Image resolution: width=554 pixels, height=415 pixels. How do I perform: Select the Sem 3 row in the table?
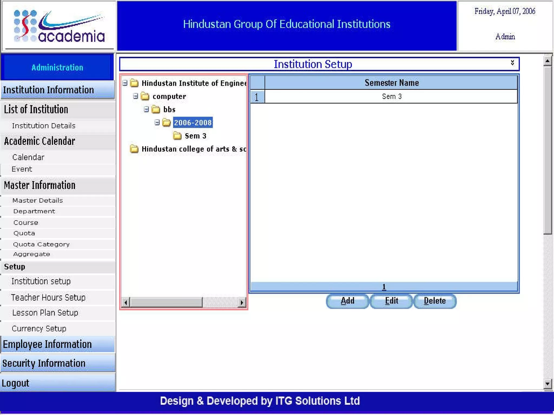pyautogui.click(x=391, y=96)
